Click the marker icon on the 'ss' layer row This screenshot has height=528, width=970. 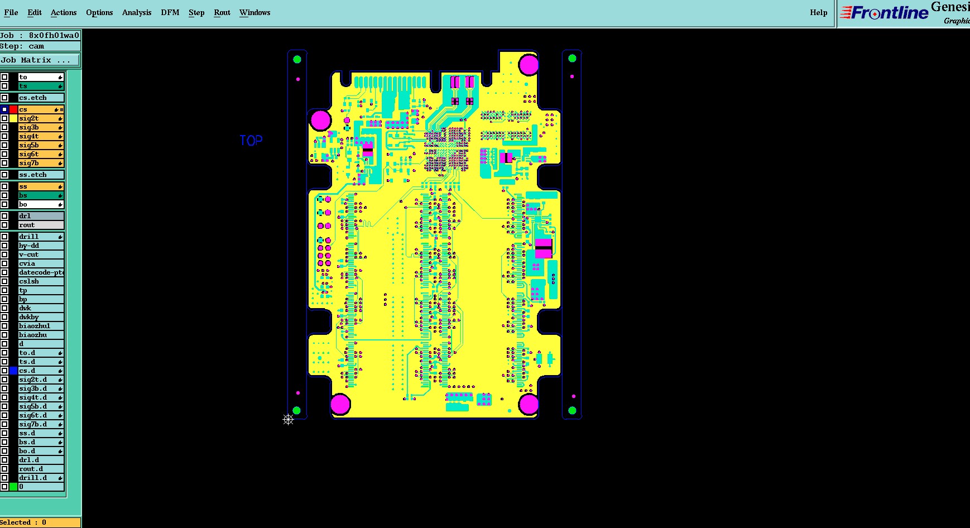[60, 187]
